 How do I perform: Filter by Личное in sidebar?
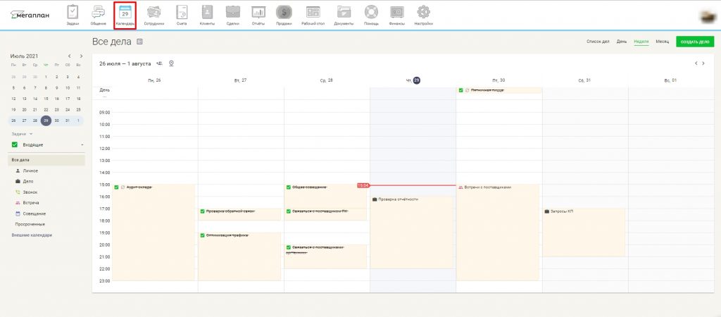pyautogui.click(x=30, y=170)
